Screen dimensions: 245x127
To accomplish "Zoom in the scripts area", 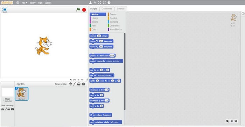I will coord(236,121).
